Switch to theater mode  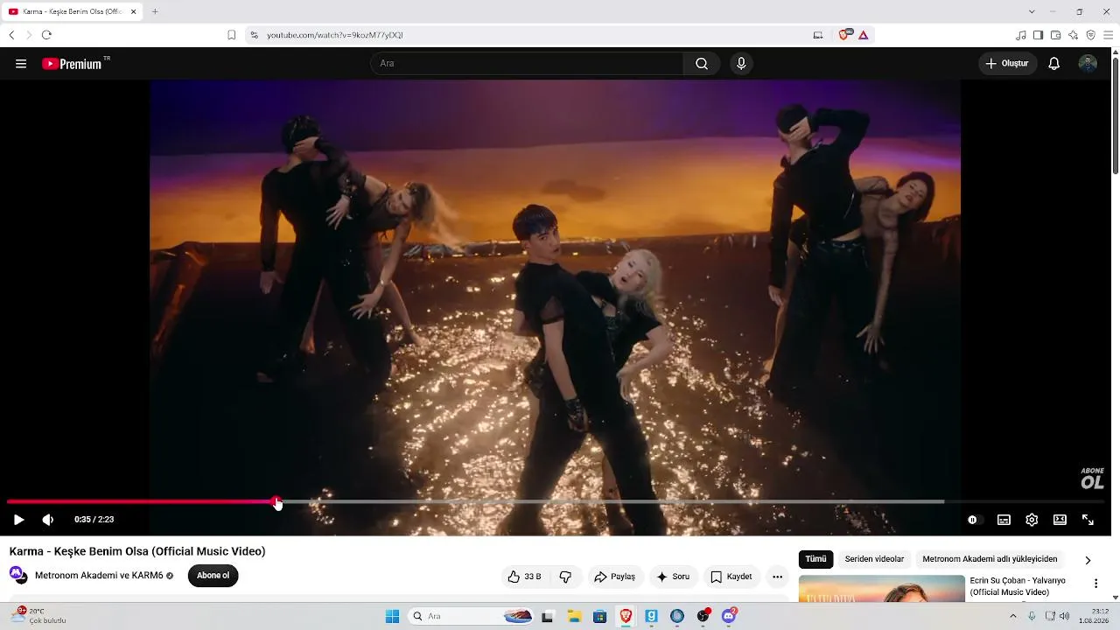click(1060, 520)
